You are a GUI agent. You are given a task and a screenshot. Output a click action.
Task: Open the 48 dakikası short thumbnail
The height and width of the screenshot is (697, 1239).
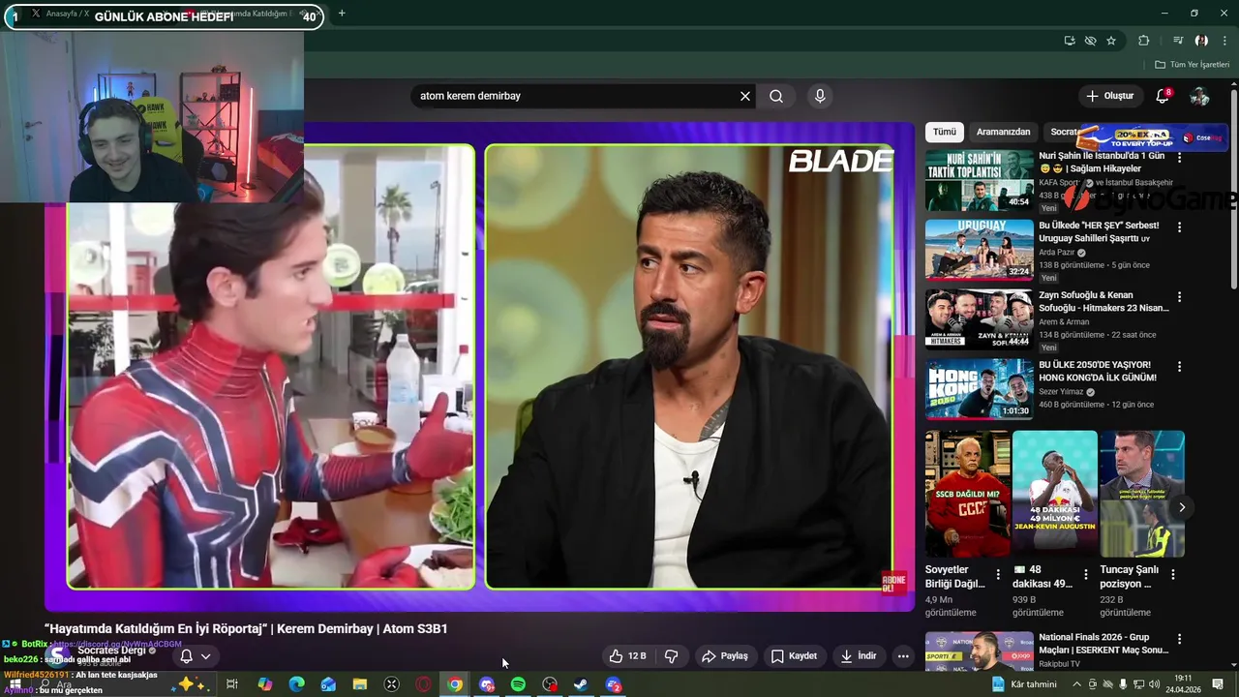1054,494
